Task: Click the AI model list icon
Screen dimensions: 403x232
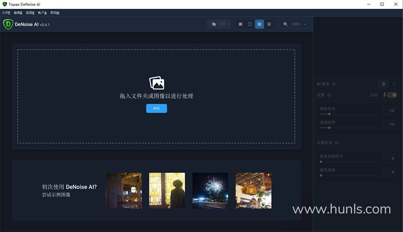Action: coord(394,84)
